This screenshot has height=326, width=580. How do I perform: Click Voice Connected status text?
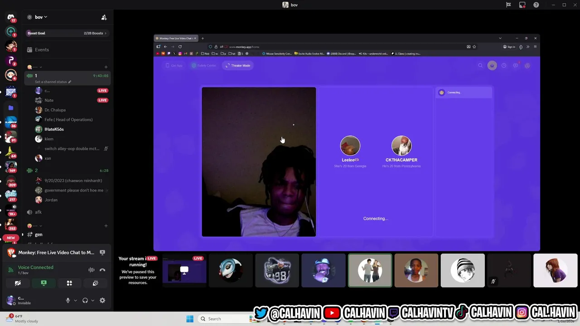pos(36,267)
